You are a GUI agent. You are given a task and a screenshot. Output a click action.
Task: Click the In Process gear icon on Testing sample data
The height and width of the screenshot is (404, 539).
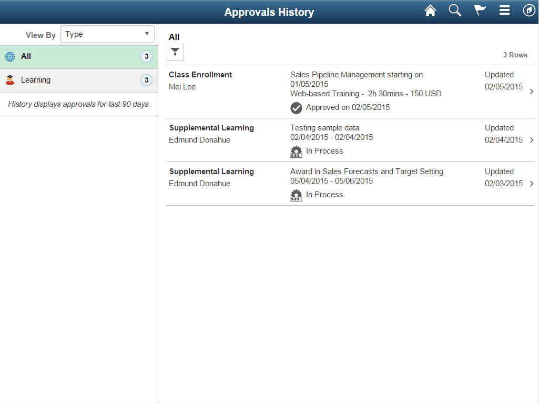[296, 151]
